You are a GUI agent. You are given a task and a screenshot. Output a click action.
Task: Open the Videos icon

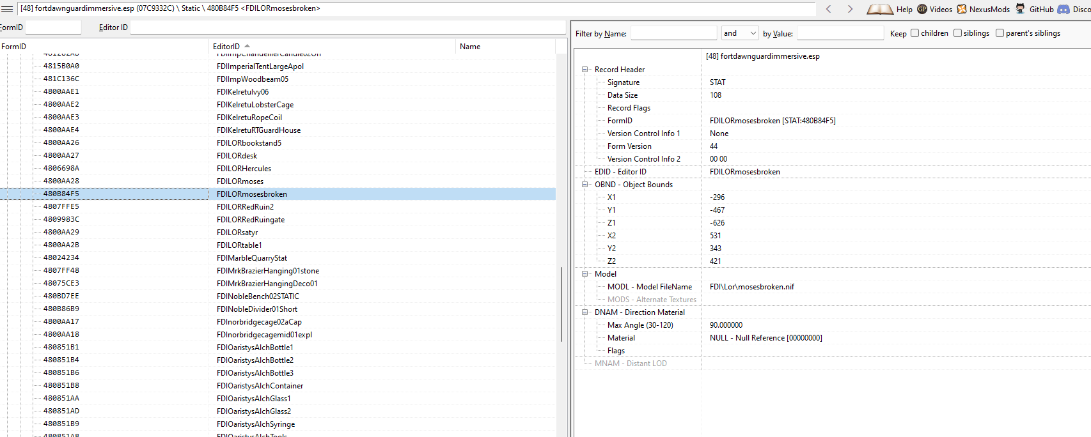pos(922,9)
